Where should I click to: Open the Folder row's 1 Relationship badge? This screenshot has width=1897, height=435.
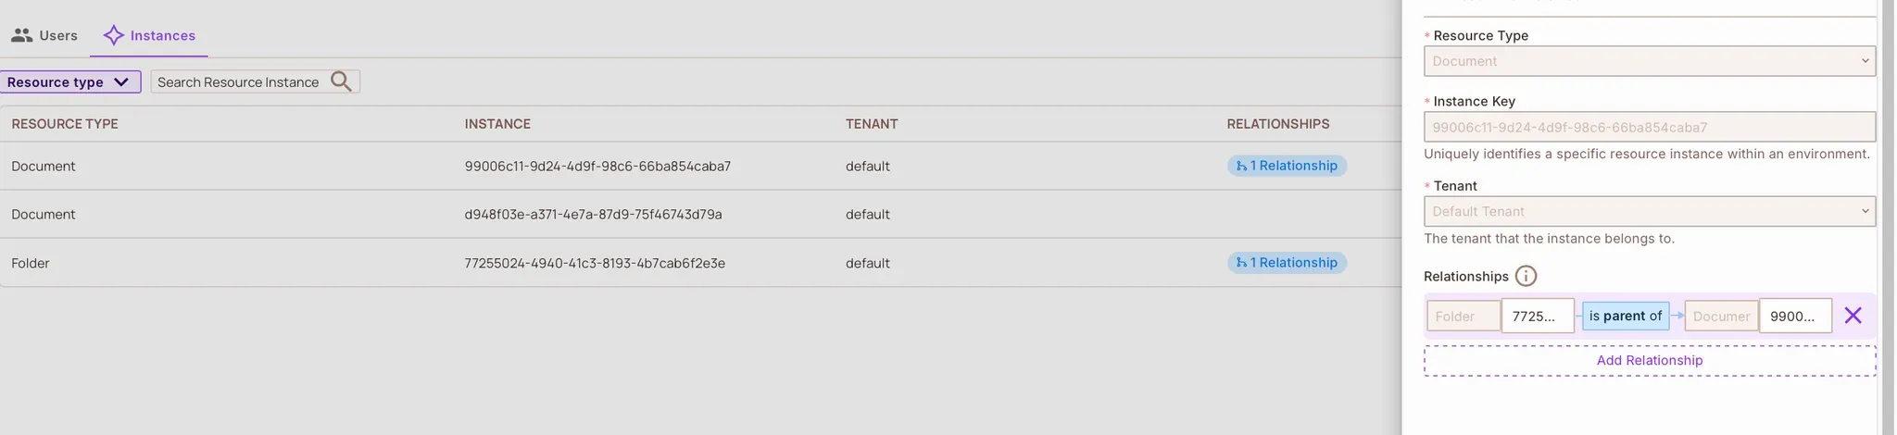click(x=1287, y=263)
